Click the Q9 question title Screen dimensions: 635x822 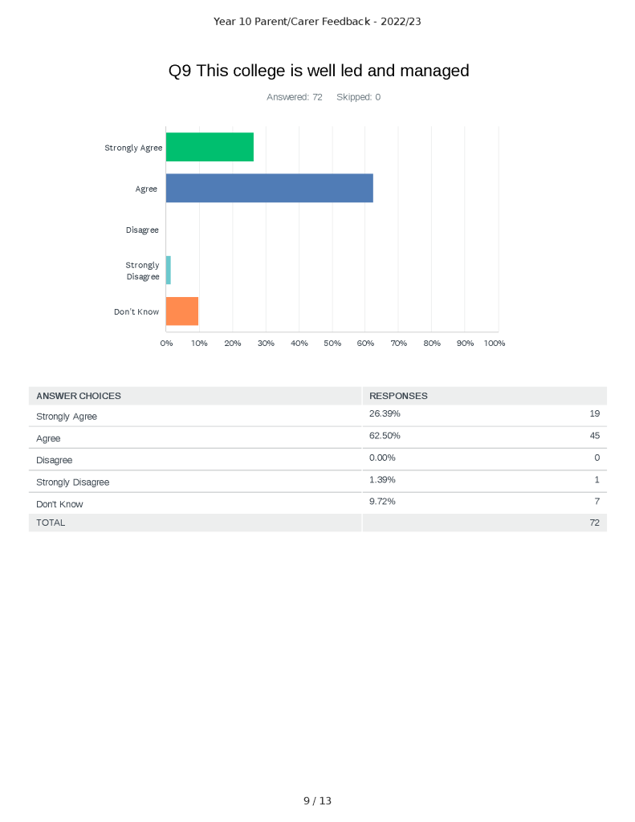(318, 71)
